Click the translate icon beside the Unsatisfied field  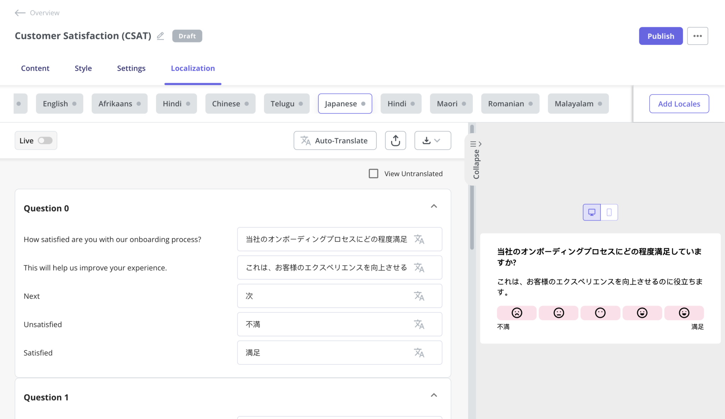[419, 324]
